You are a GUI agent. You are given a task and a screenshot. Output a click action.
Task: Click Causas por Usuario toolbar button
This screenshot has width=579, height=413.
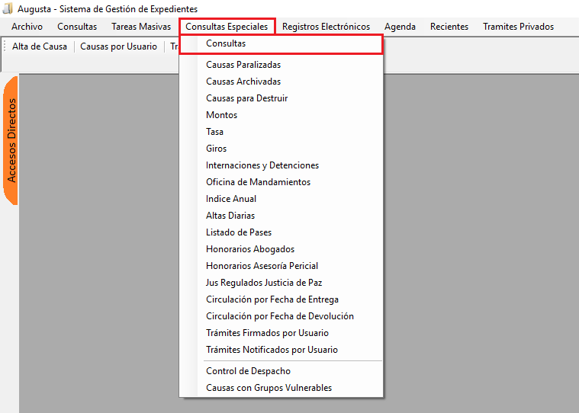click(118, 46)
